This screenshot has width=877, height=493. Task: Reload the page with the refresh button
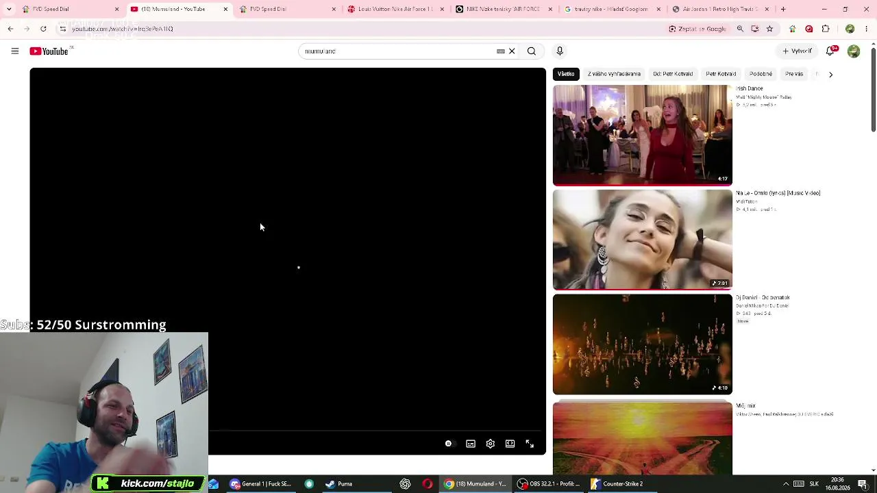43,29
